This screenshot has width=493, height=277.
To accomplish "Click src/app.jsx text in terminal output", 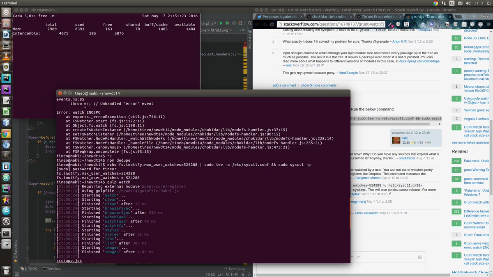I will (x=69, y=261).
